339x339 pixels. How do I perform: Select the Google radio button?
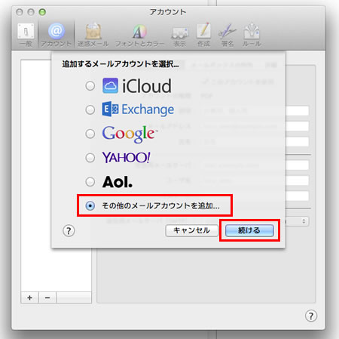click(x=90, y=134)
